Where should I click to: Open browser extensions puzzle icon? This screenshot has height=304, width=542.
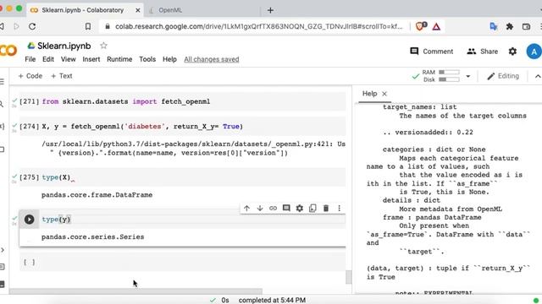pos(510,26)
